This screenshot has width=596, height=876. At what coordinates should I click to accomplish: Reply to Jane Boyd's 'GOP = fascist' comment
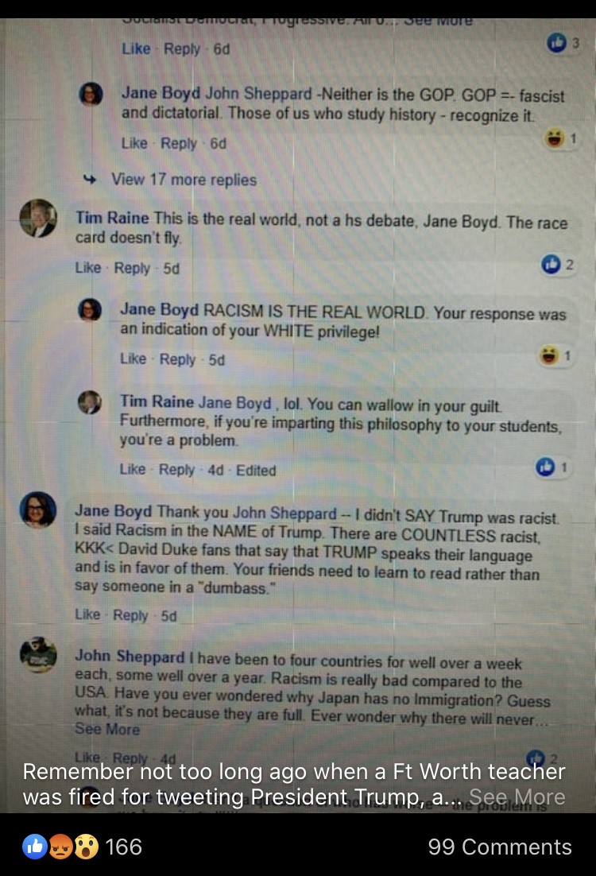179,144
